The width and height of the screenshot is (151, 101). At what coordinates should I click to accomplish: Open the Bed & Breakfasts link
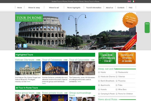107,81
